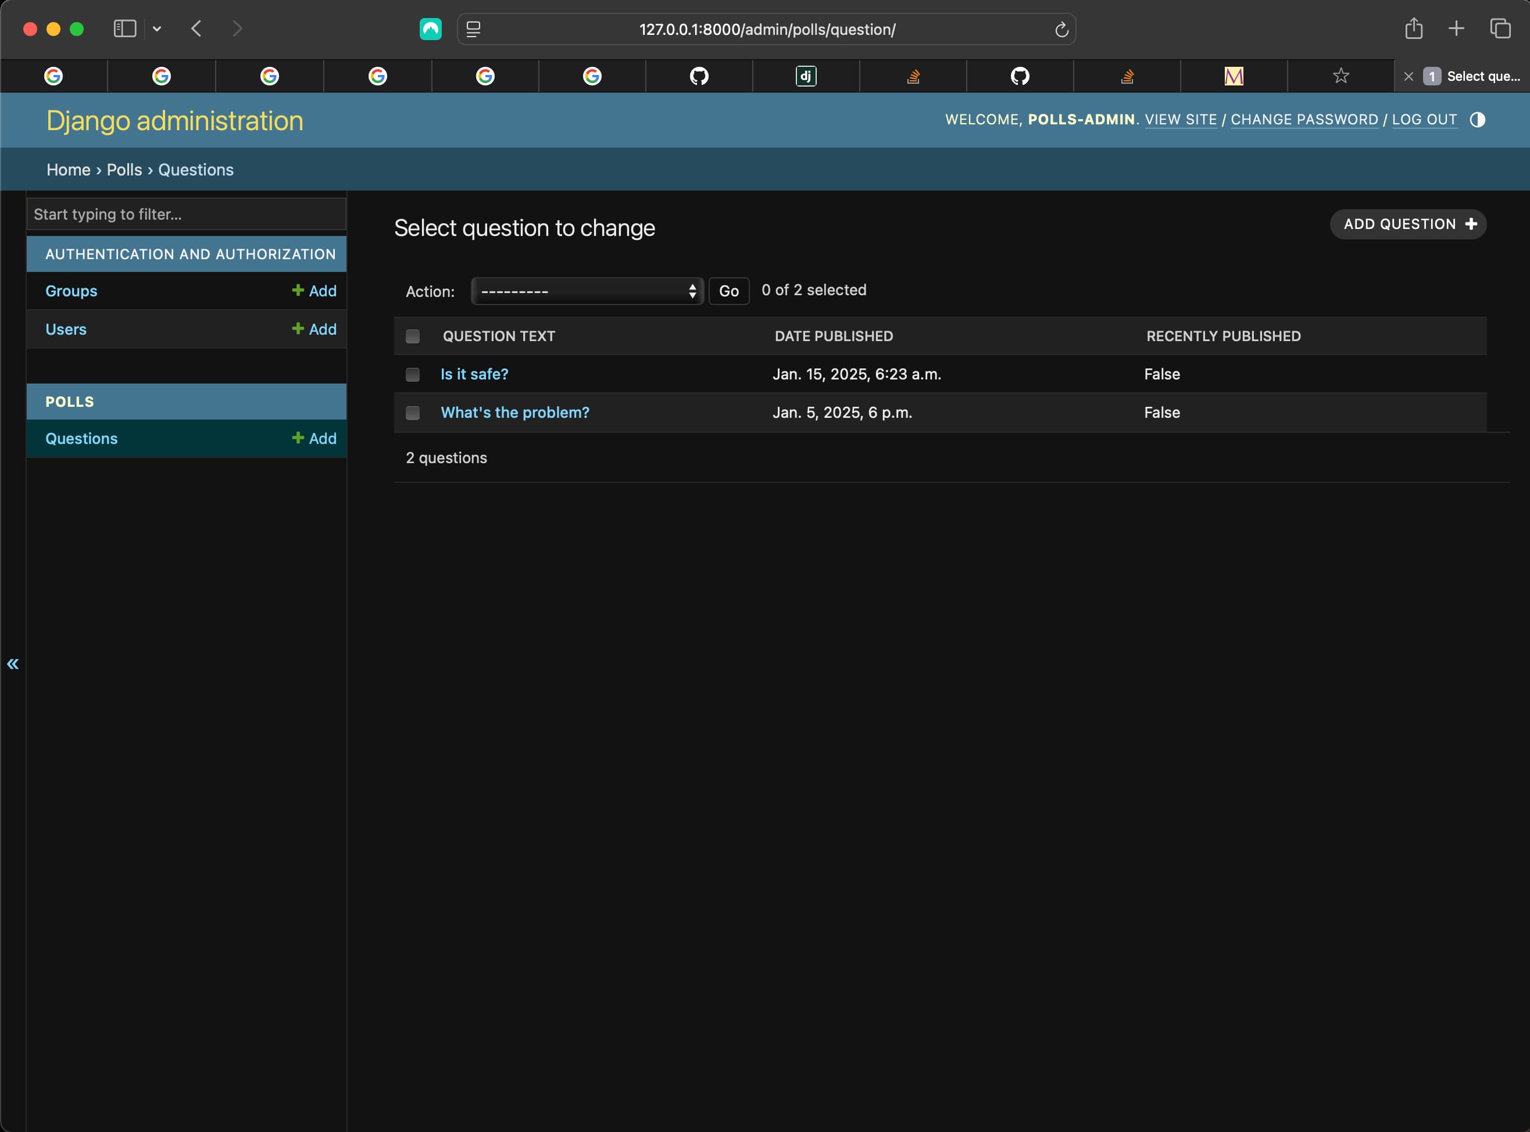
Task: Toggle the Safari sidebar icon
Action: point(125,29)
